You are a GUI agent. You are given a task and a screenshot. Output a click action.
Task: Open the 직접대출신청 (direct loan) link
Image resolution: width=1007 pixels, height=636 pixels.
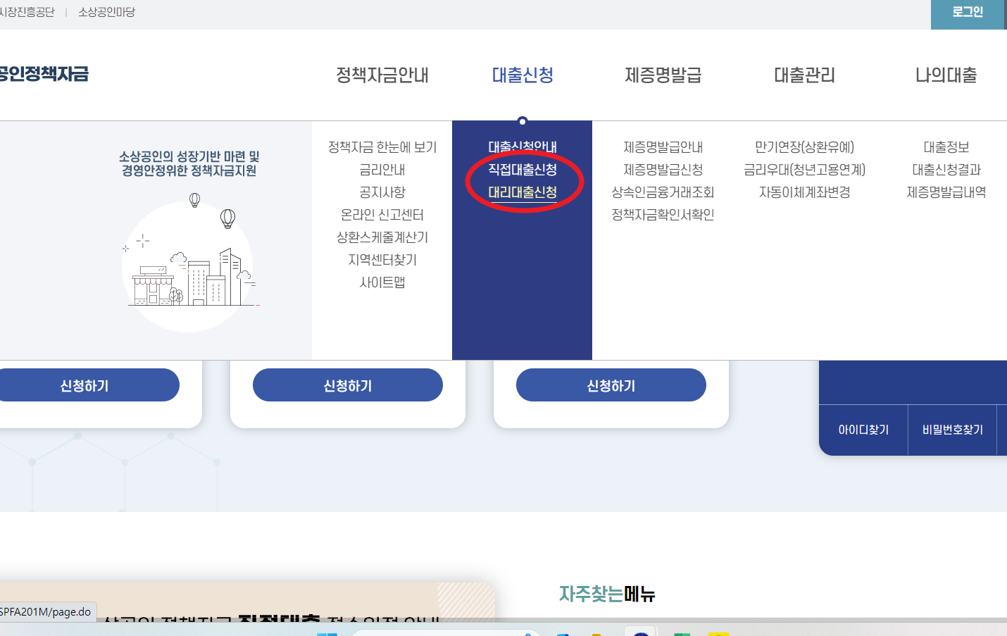(x=523, y=169)
